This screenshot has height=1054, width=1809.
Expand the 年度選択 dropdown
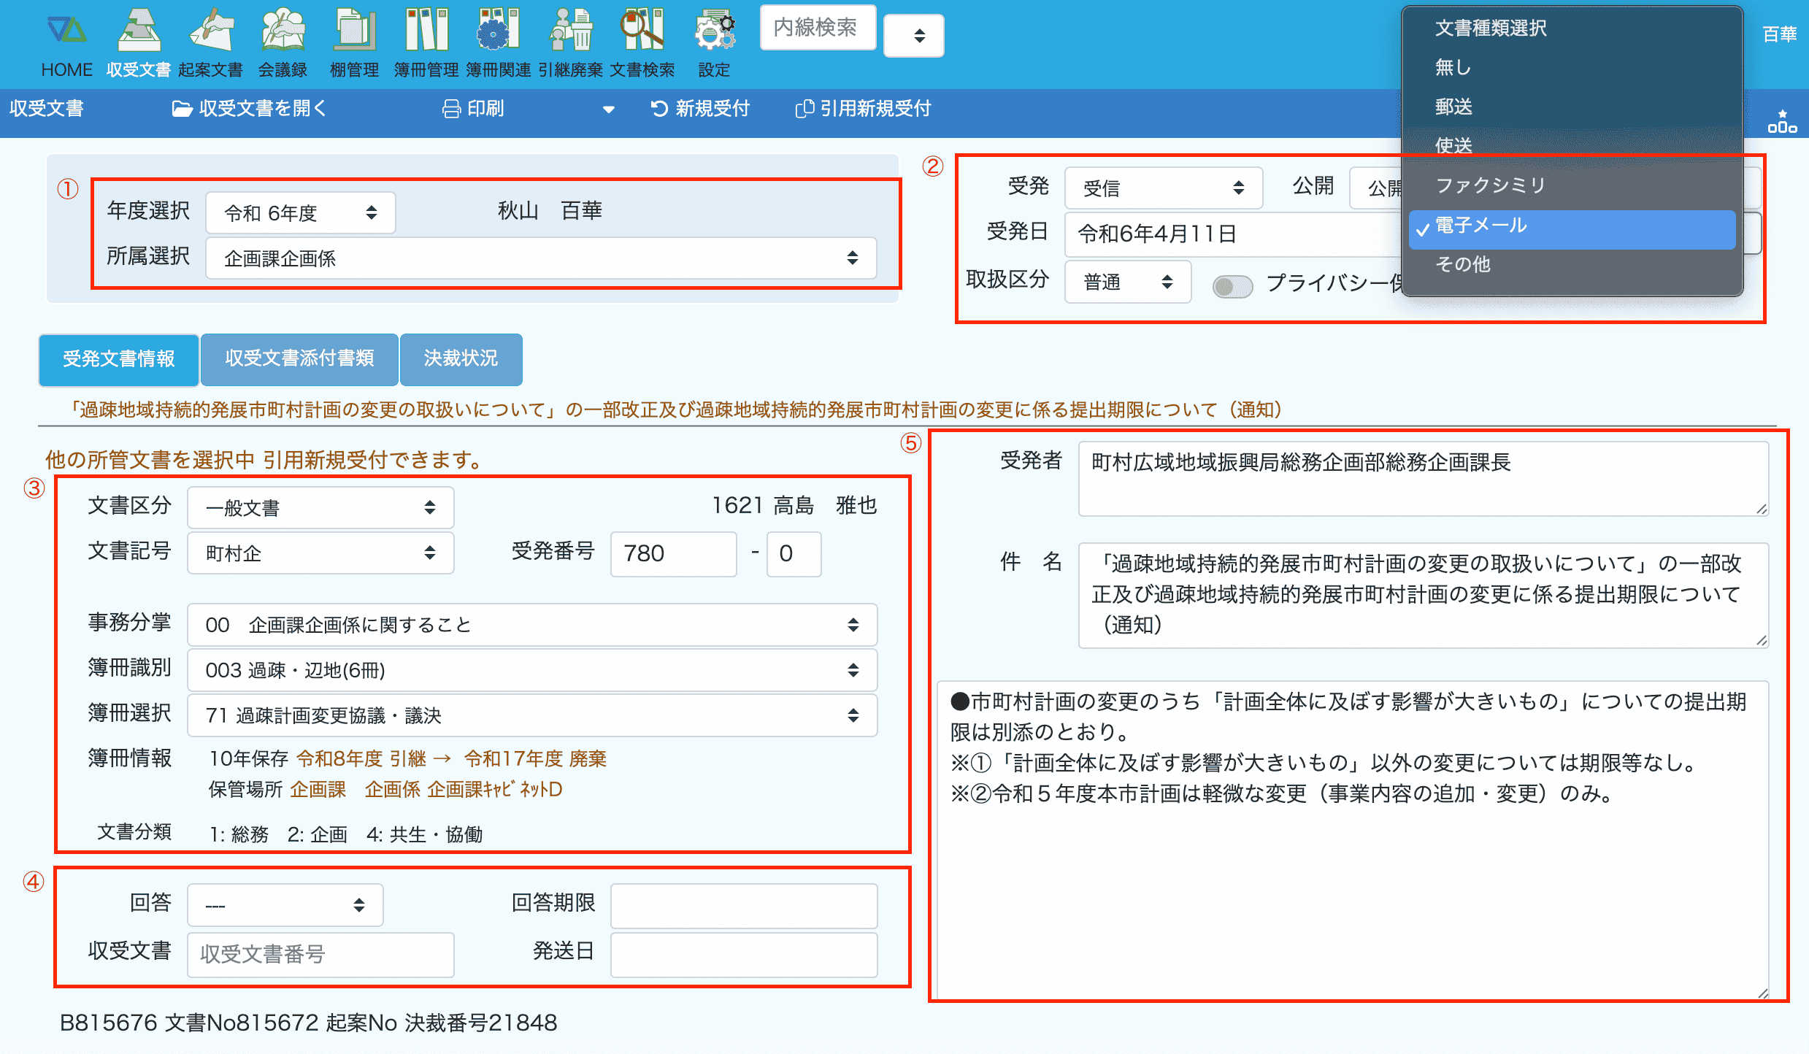(301, 213)
